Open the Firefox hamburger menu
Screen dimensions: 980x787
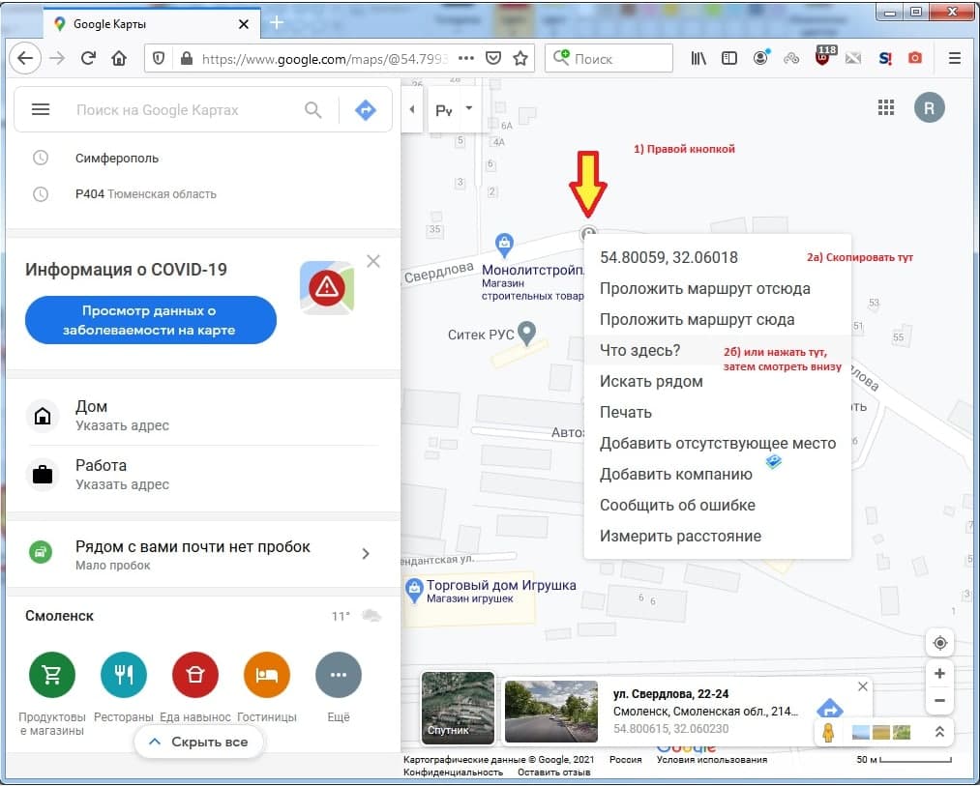click(955, 59)
